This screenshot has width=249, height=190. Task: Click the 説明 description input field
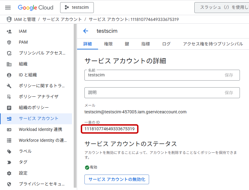152,93
